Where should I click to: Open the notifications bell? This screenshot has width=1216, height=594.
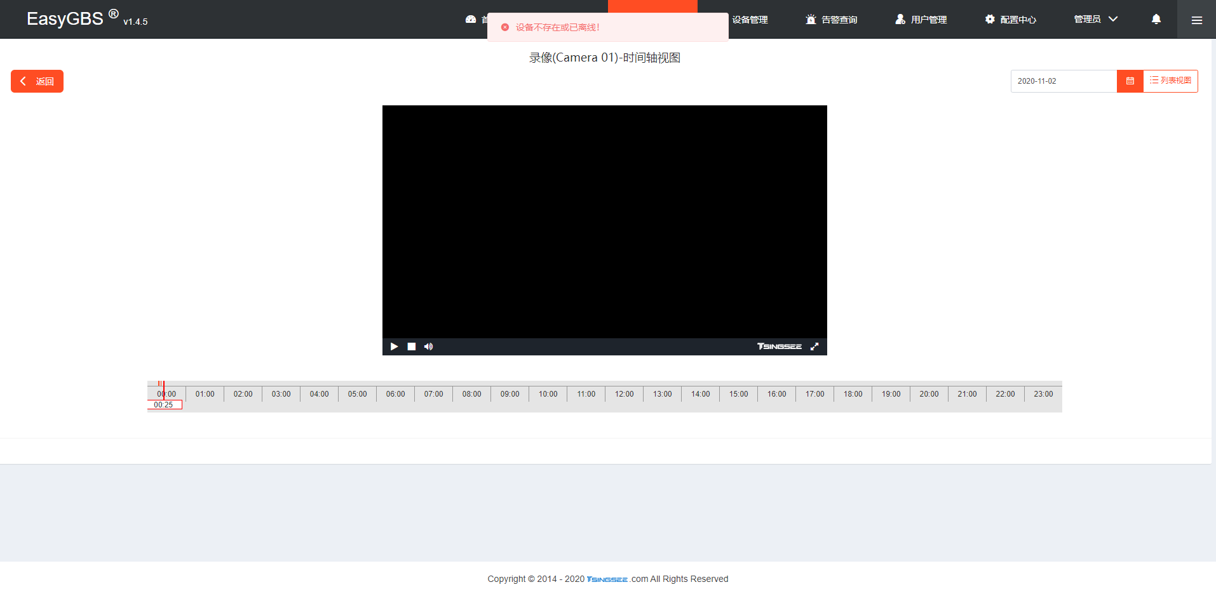pyautogui.click(x=1156, y=19)
